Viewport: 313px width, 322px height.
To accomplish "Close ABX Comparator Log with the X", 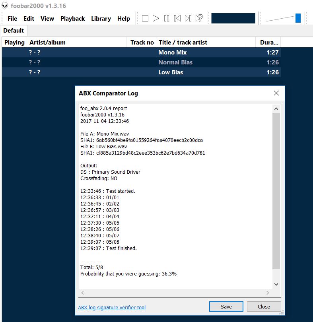I will click(x=276, y=93).
